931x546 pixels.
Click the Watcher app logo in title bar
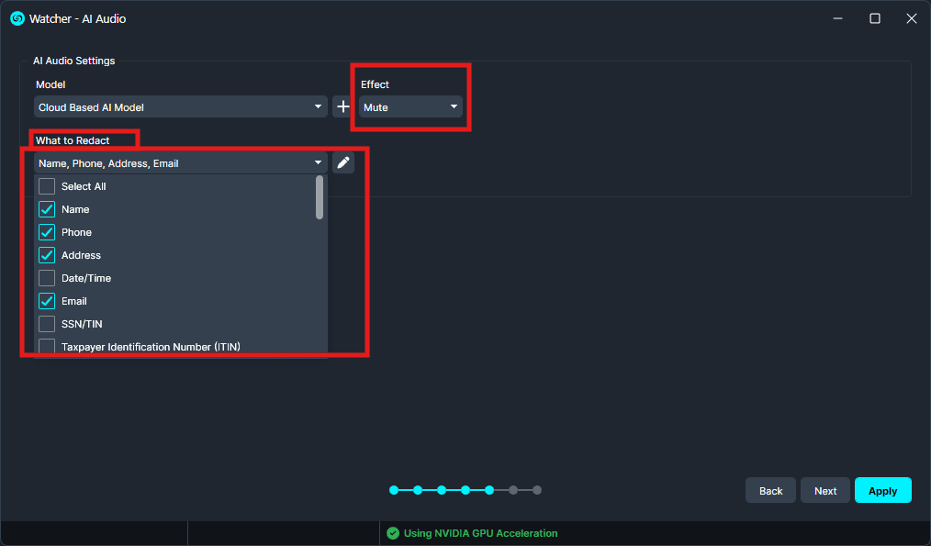(17, 18)
